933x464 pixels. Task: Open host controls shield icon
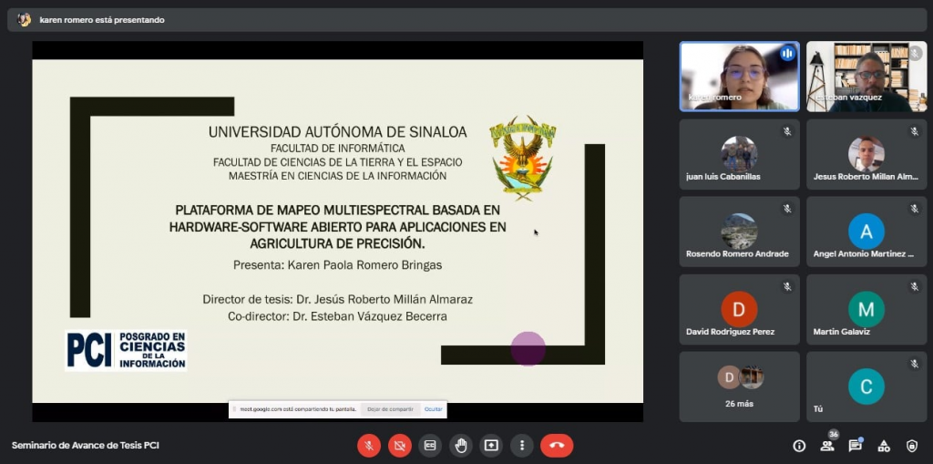tap(911, 446)
